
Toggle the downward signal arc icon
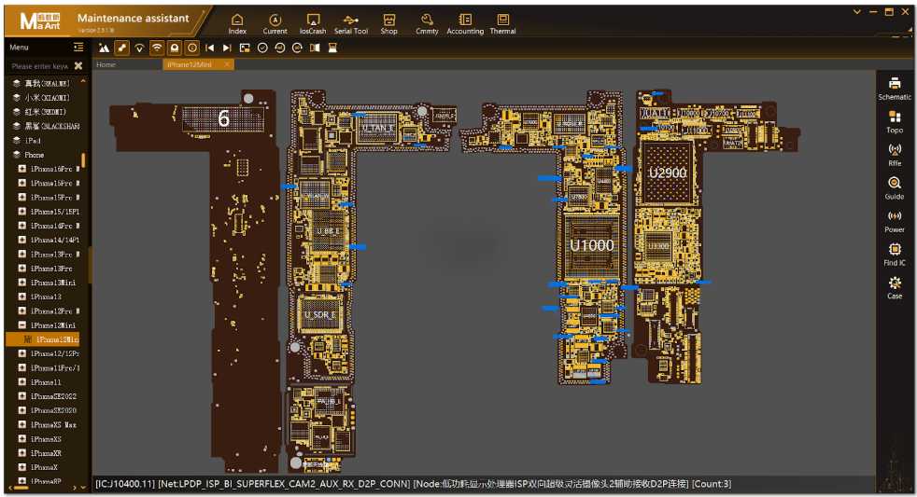coord(139,48)
